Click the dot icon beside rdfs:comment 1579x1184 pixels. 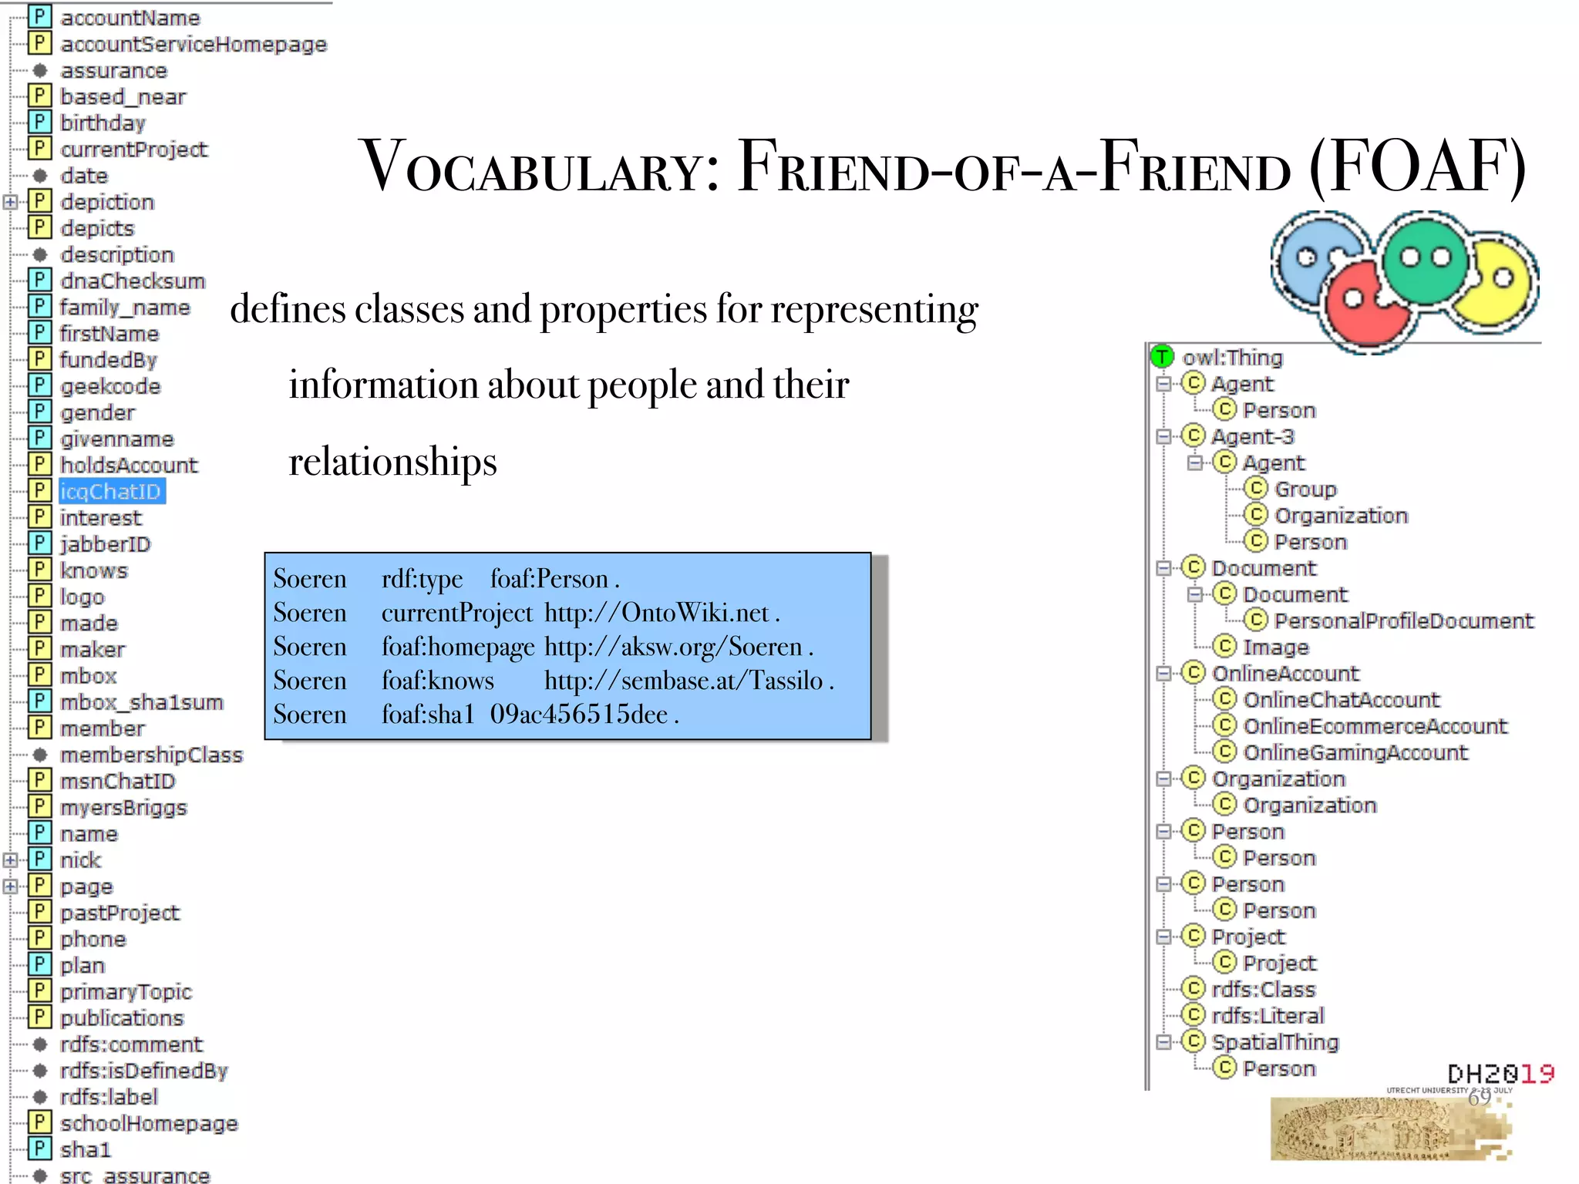[x=40, y=1044]
